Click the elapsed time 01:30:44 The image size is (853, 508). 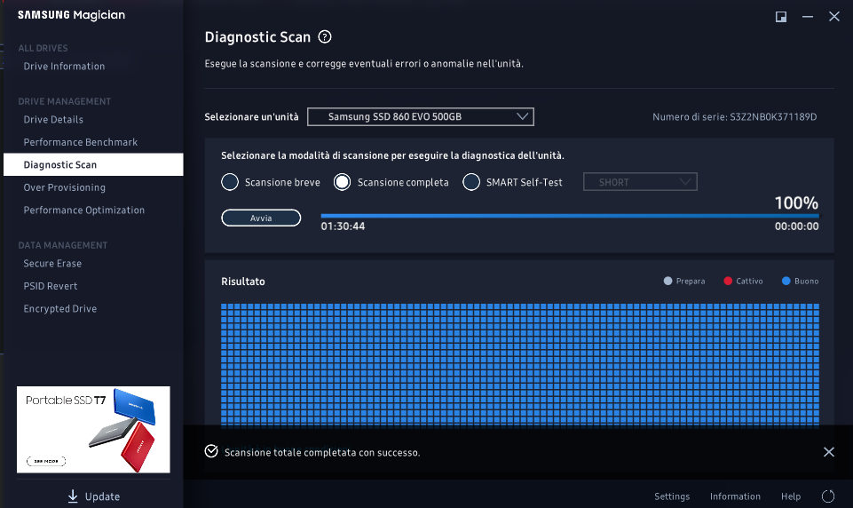343,226
